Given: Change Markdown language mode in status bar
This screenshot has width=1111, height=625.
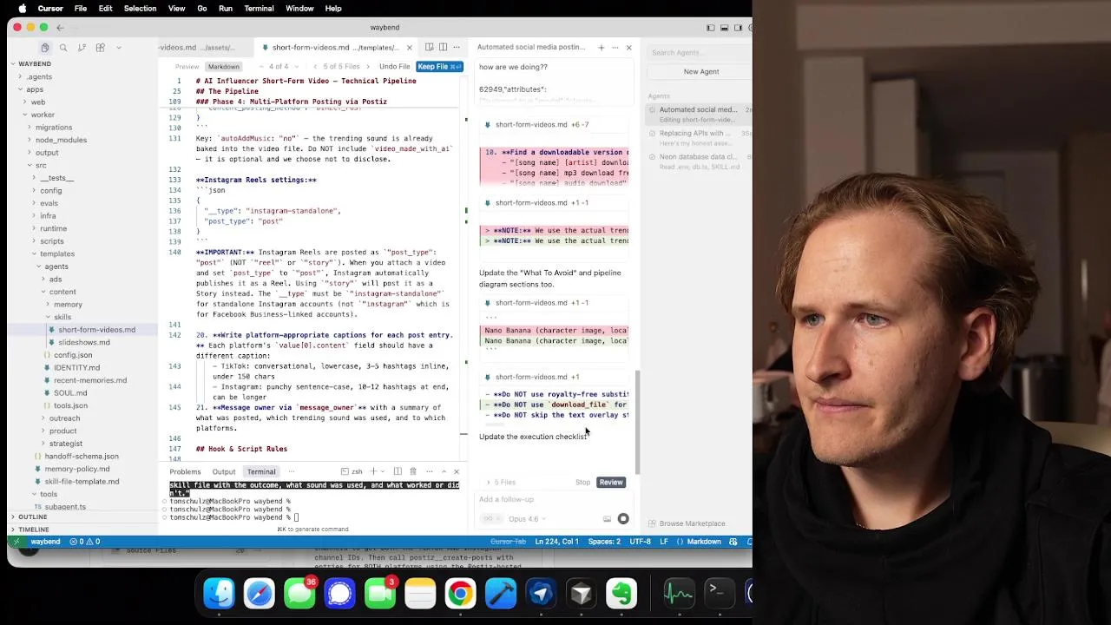Looking at the screenshot, I should point(704,542).
